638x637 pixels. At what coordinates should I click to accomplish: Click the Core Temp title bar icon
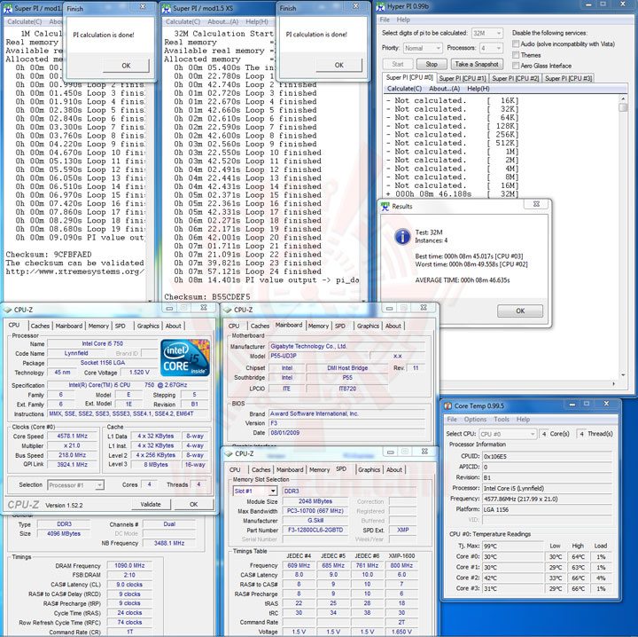tap(447, 405)
